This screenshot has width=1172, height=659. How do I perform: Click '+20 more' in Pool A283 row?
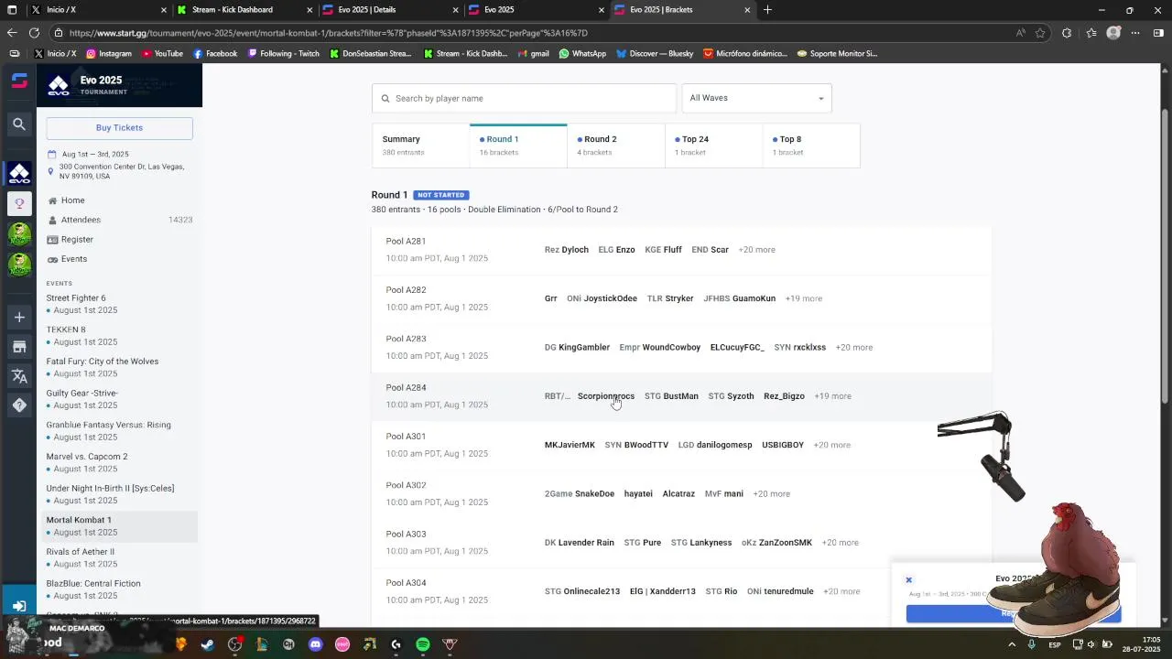[854, 348]
